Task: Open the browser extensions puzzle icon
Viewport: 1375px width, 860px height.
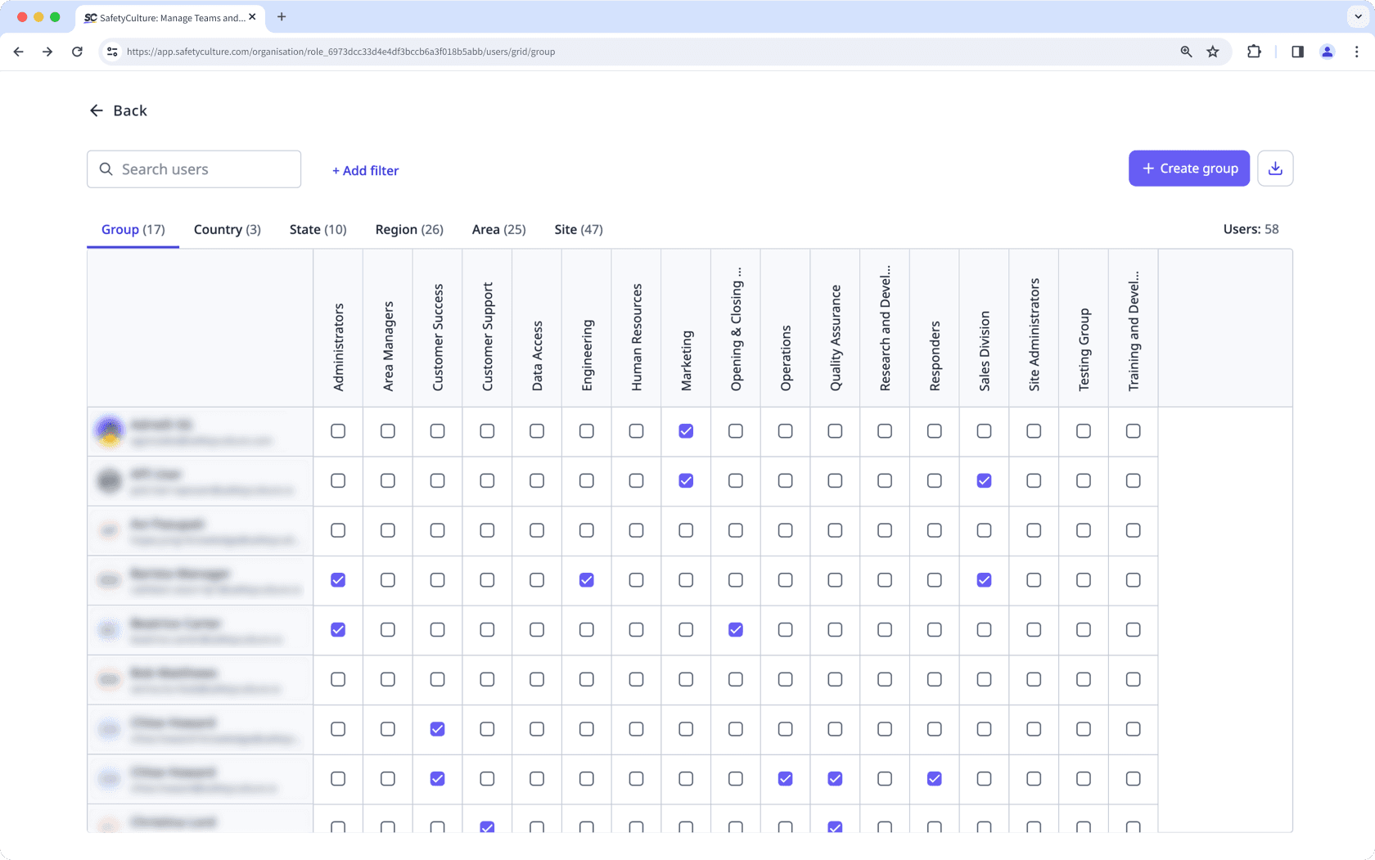Action: click(1254, 51)
